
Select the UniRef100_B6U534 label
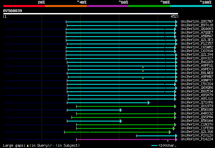(197, 92)
